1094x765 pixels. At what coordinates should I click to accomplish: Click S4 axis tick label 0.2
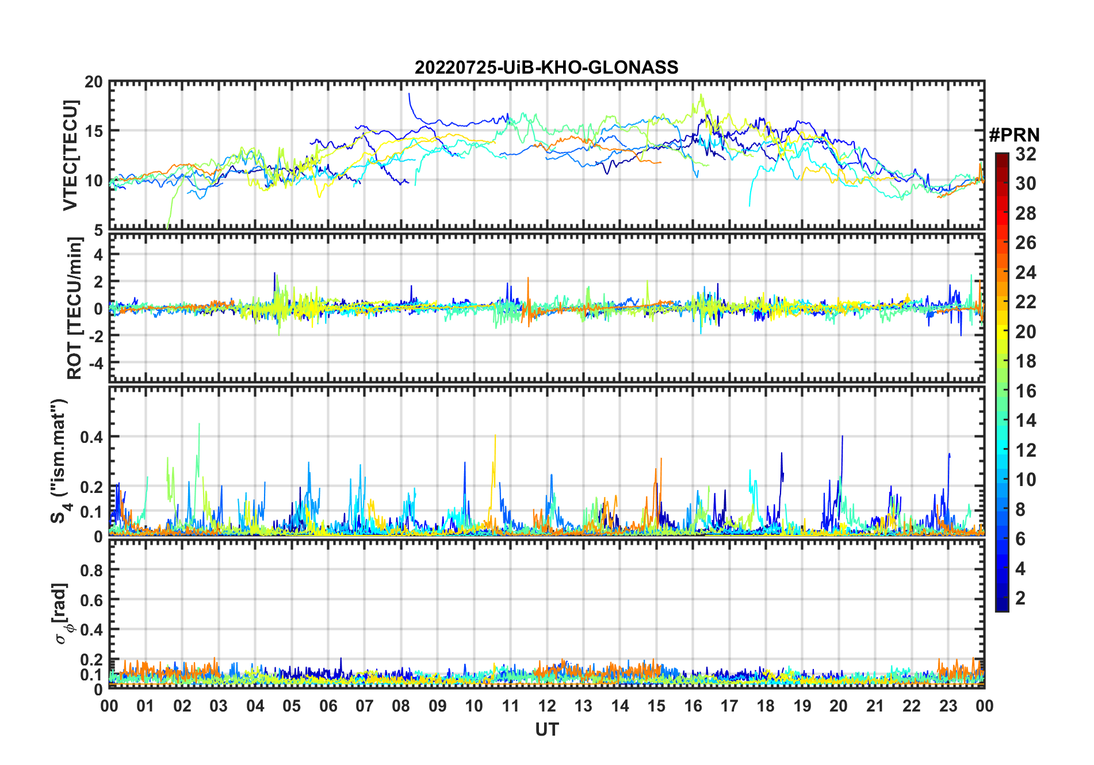pyautogui.click(x=91, y=487)
